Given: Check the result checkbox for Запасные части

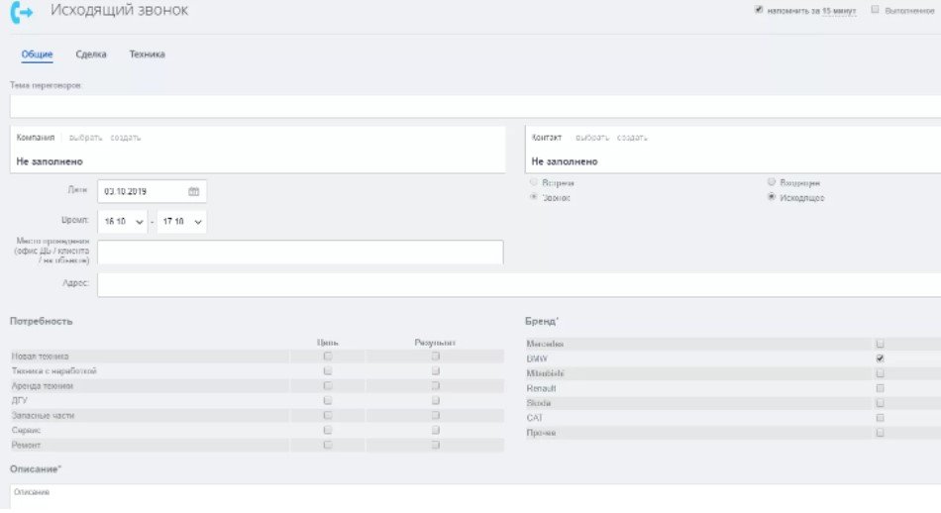Looking at the screenshot, I should 436,416.
